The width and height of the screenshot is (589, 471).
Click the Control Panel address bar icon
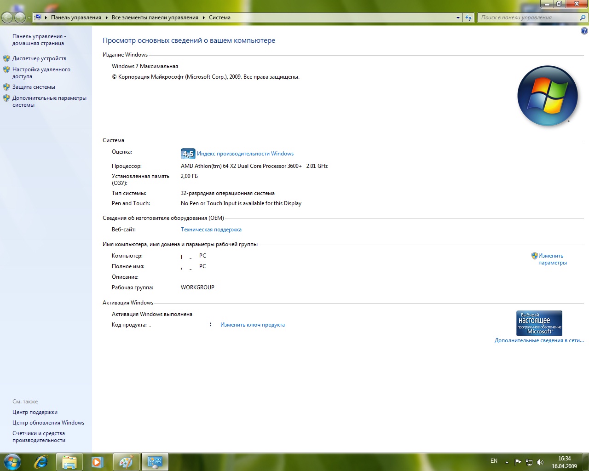(38, 17)
